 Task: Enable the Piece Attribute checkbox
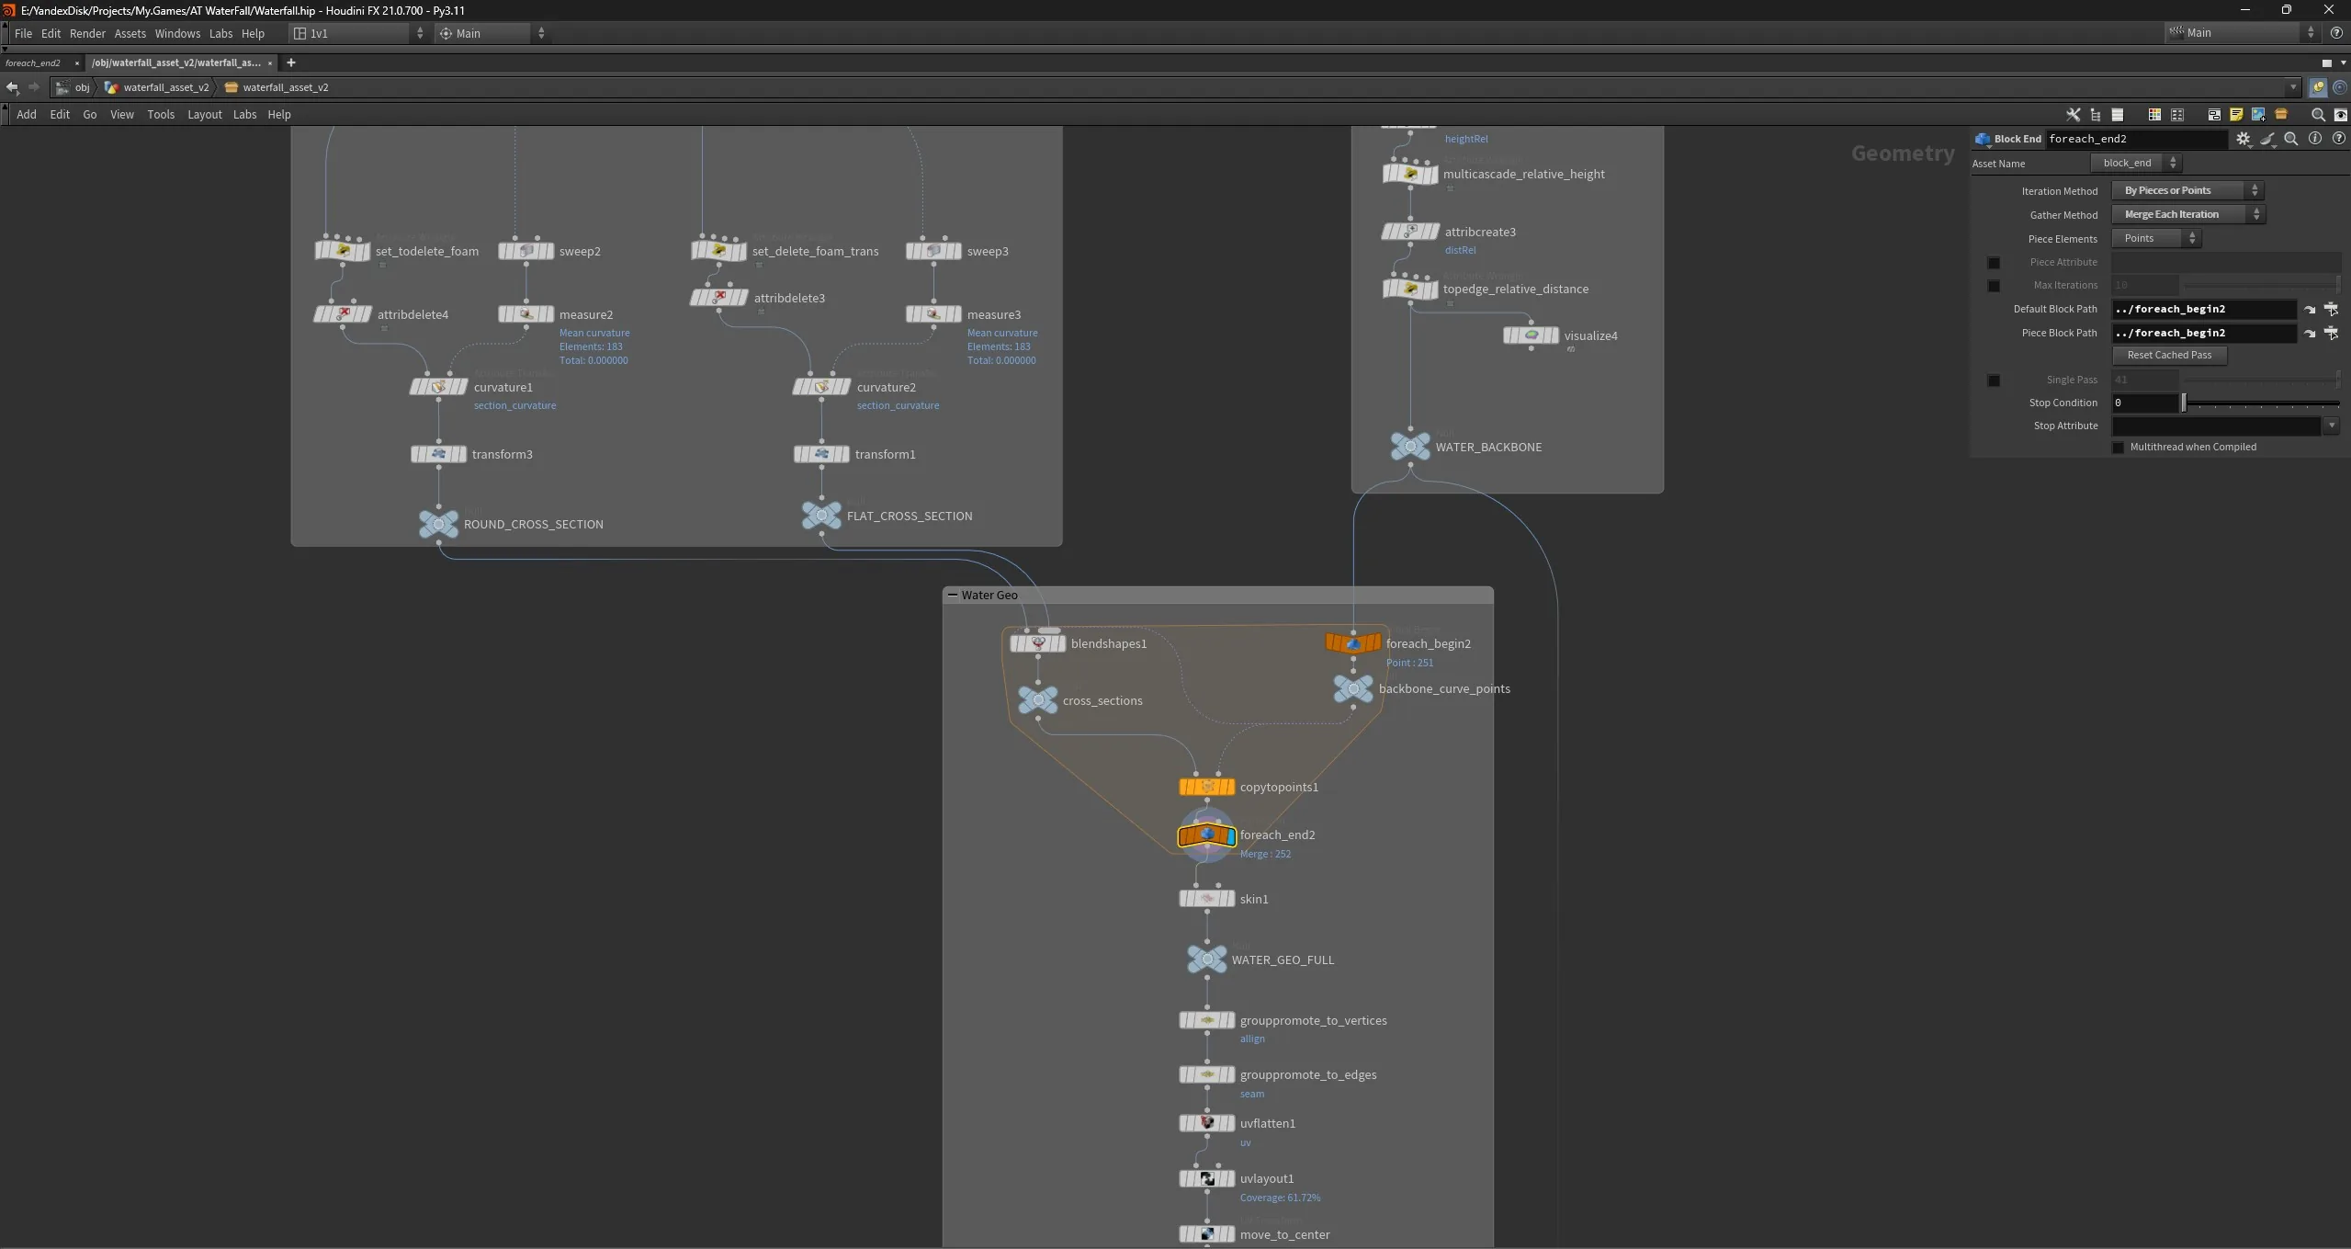pyautogui.click(x=1994, y=263)
